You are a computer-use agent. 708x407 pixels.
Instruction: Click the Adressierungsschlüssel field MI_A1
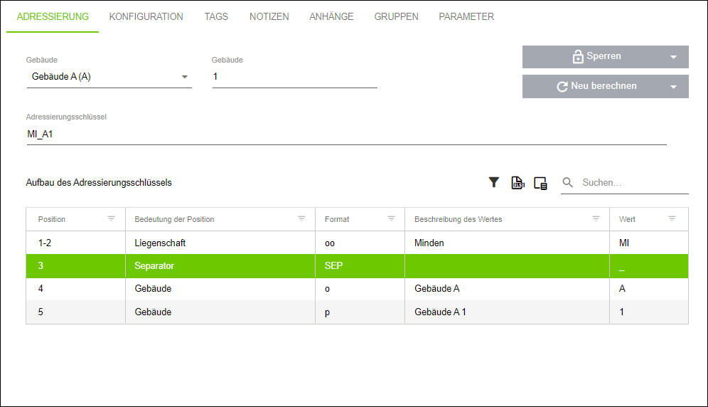pyautogui.click(x=347, y=134)
